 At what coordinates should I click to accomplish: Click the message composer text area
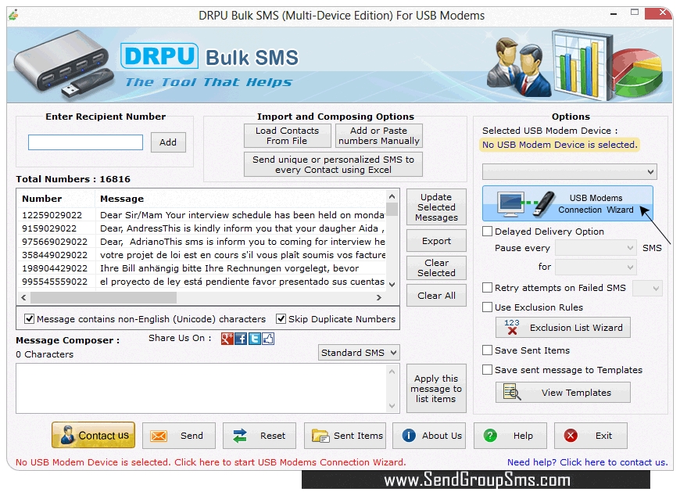pyautogui.click(x=201, y=388)
